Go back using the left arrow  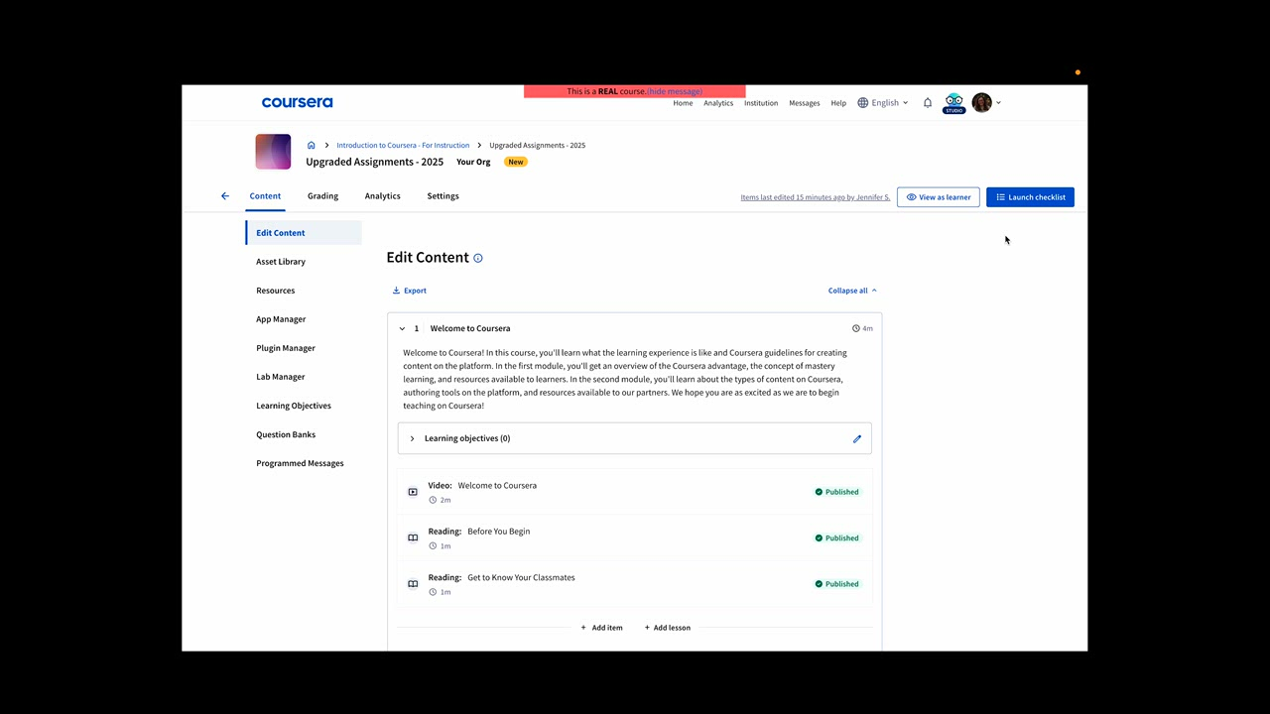tap(225, 196)
